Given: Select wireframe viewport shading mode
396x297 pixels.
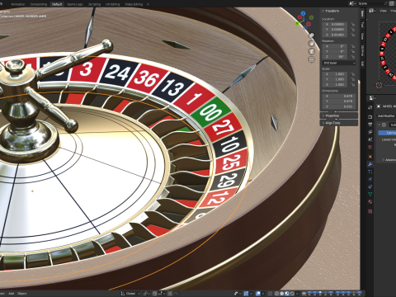Looking at the screenshot, I should (x=276, y=294).
